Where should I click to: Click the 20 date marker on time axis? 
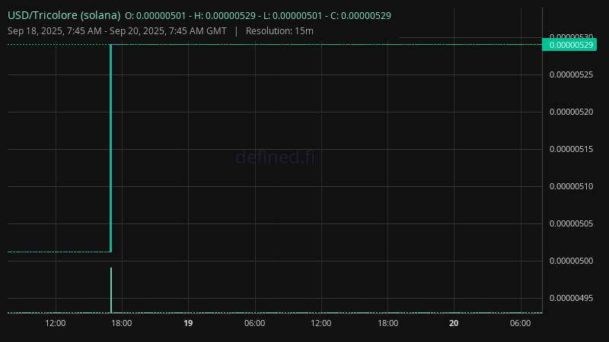(x=454, y=323)
